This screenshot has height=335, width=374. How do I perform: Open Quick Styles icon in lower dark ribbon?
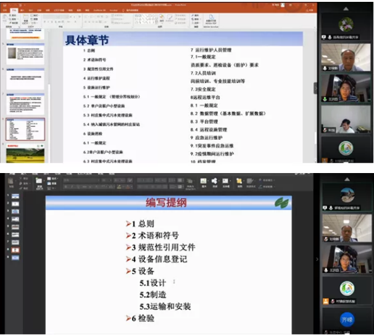pos(250,182)
